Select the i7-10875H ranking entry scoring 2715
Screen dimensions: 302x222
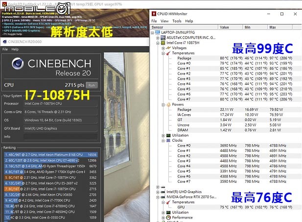[x=51, y=189]
